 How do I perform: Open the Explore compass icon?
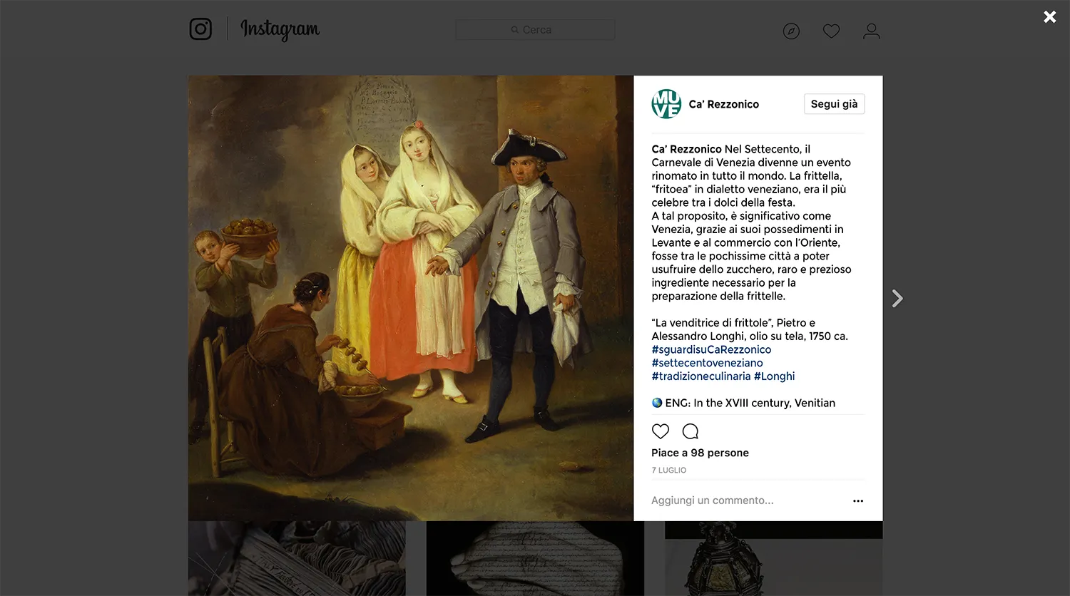[791, 31]
